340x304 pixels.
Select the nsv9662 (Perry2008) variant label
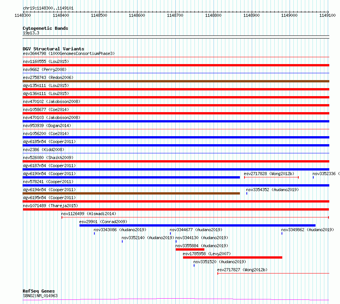45,69
